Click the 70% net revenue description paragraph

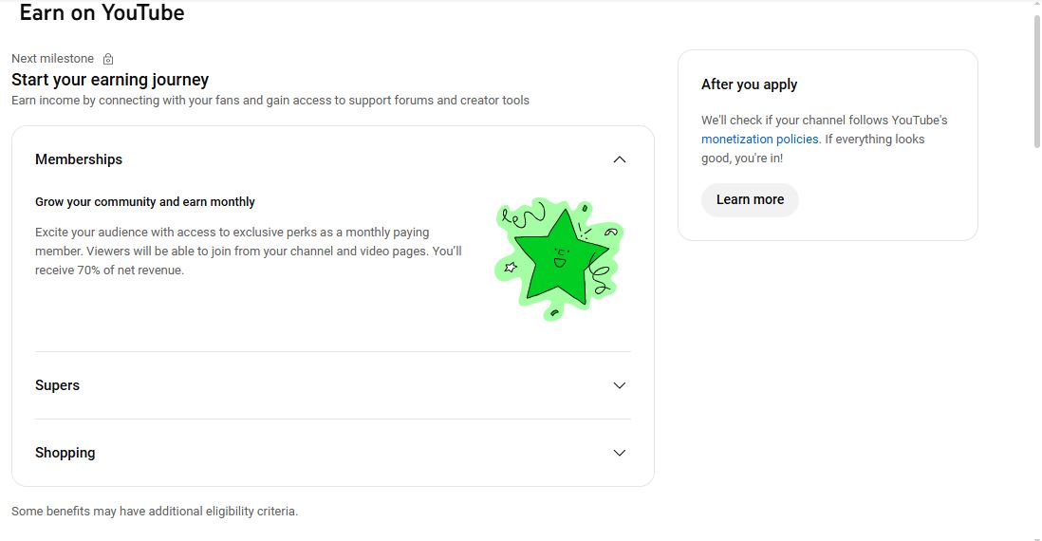[x=248, y=251]
